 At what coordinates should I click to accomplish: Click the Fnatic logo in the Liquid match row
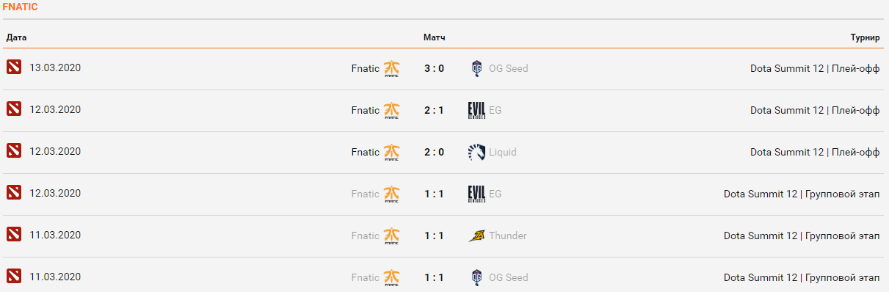(392, 153)
